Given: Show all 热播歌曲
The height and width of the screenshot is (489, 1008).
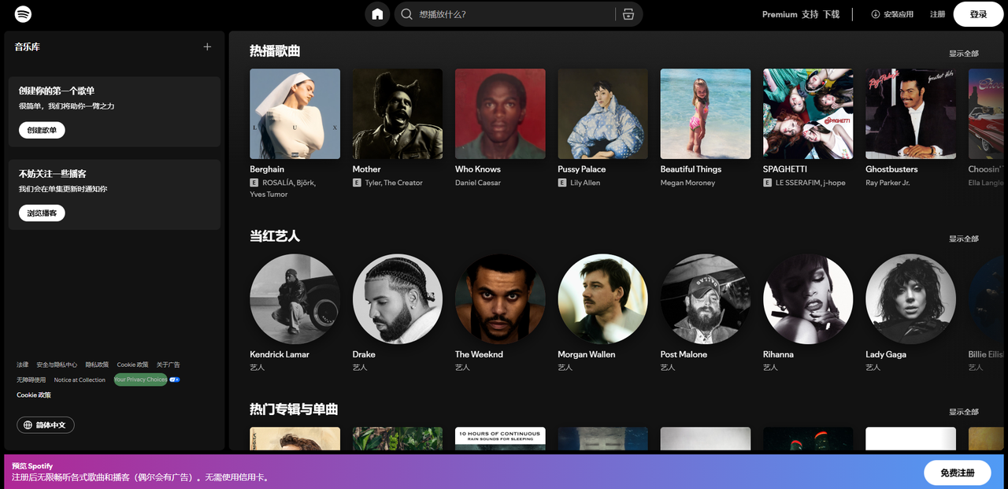Looking at the screenshot, I should tap(964, 54).
